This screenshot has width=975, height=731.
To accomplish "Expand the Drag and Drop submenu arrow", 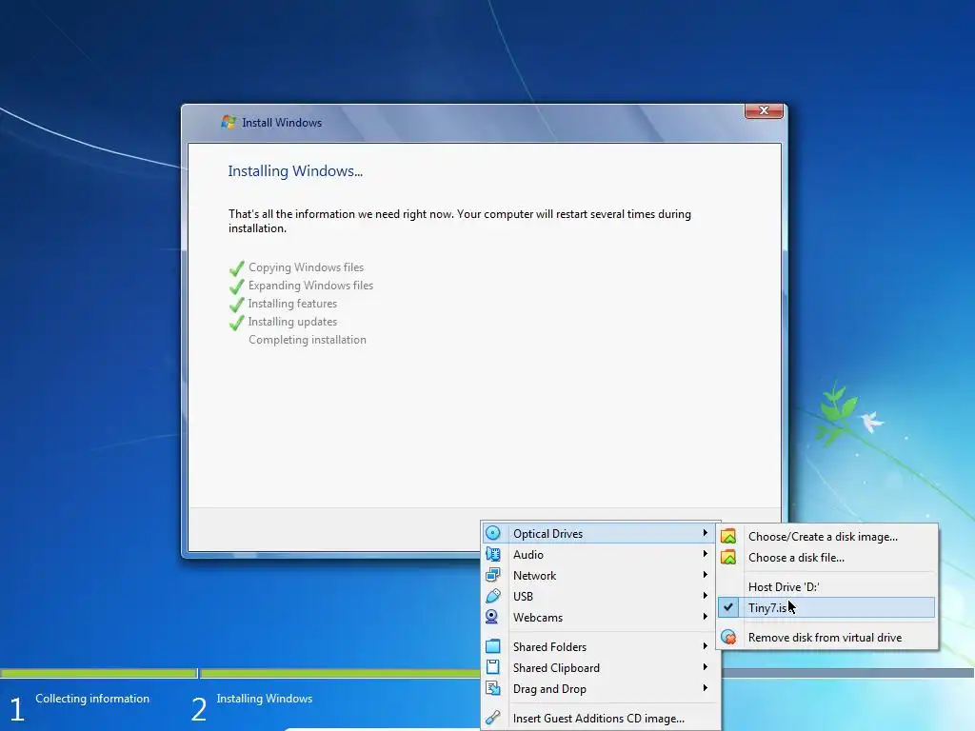I will click(x=706, y=688).
